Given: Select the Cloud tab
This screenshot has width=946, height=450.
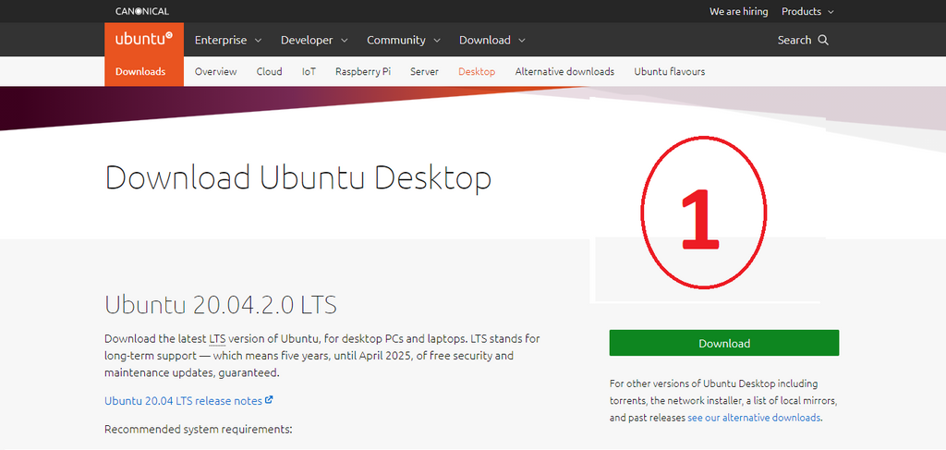Looking at the screenshot, I should point(270,71).
